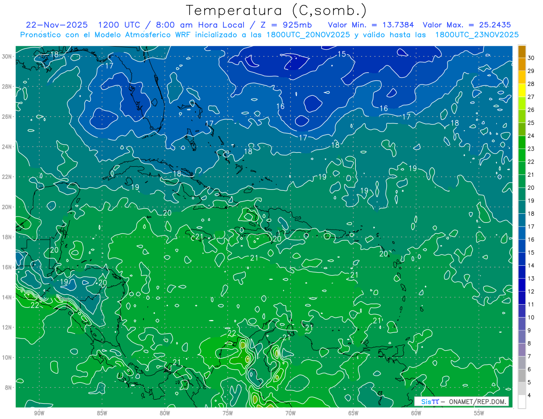Click the '30N' latitude axis label
This screenshot has height=419, width=543.
point(7,56)
